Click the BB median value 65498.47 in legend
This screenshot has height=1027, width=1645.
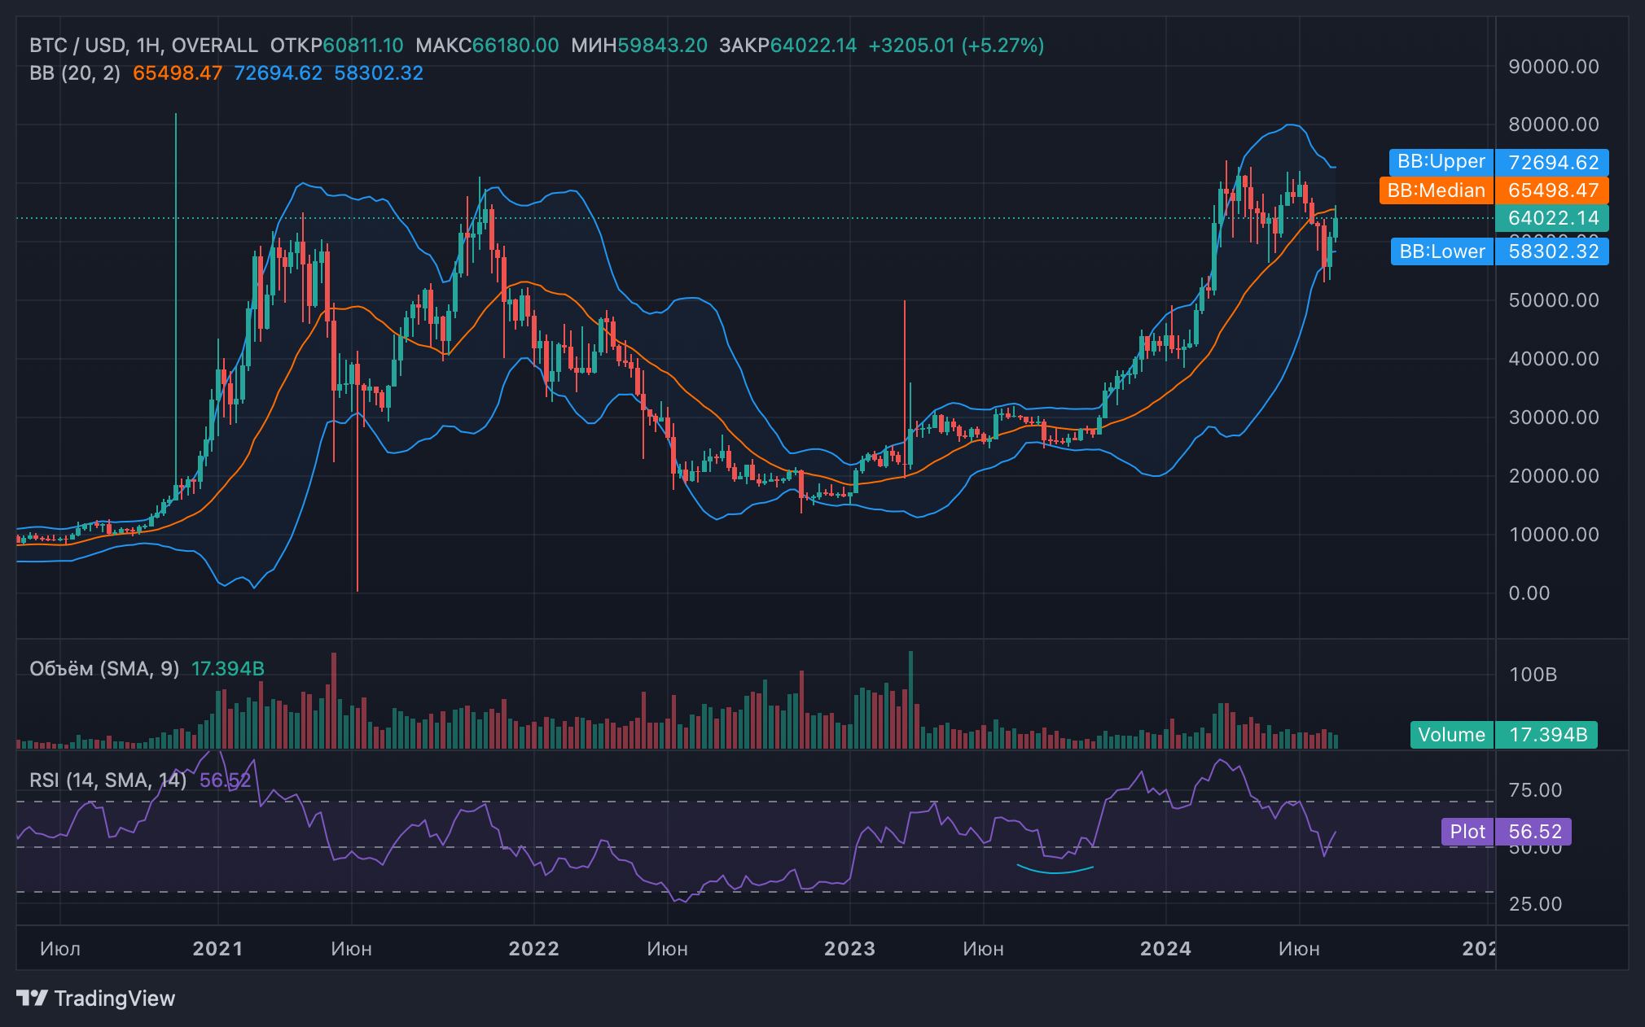pos(178,73)
